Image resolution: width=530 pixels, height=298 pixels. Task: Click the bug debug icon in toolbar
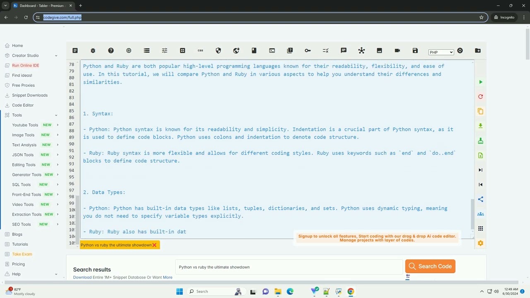pyautogui.click(x=93, y=50)
